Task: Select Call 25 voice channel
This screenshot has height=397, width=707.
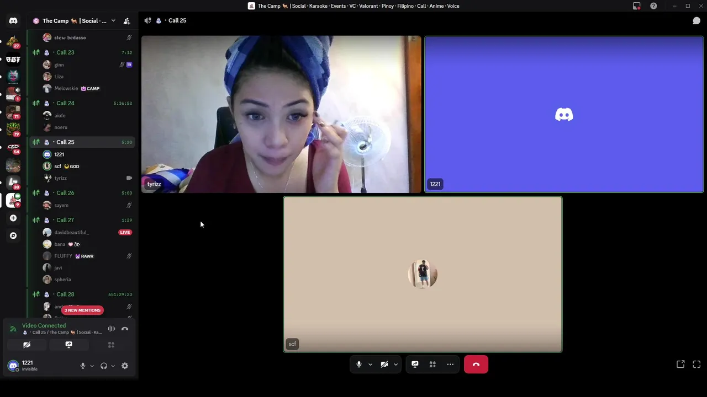Action: pyautogui.click(x=82, y=142)
